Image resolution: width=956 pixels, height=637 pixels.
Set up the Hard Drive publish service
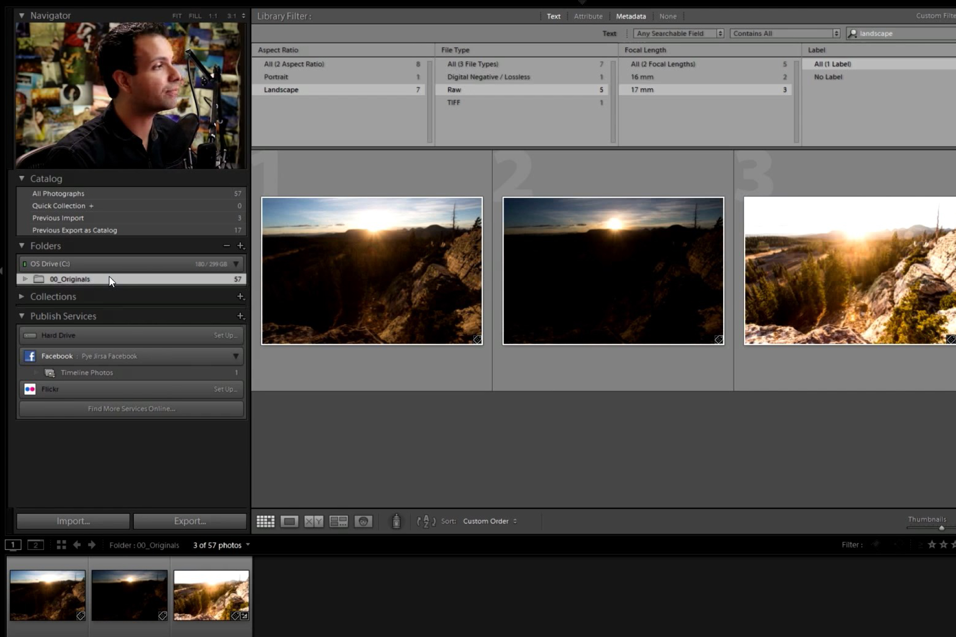225,335
